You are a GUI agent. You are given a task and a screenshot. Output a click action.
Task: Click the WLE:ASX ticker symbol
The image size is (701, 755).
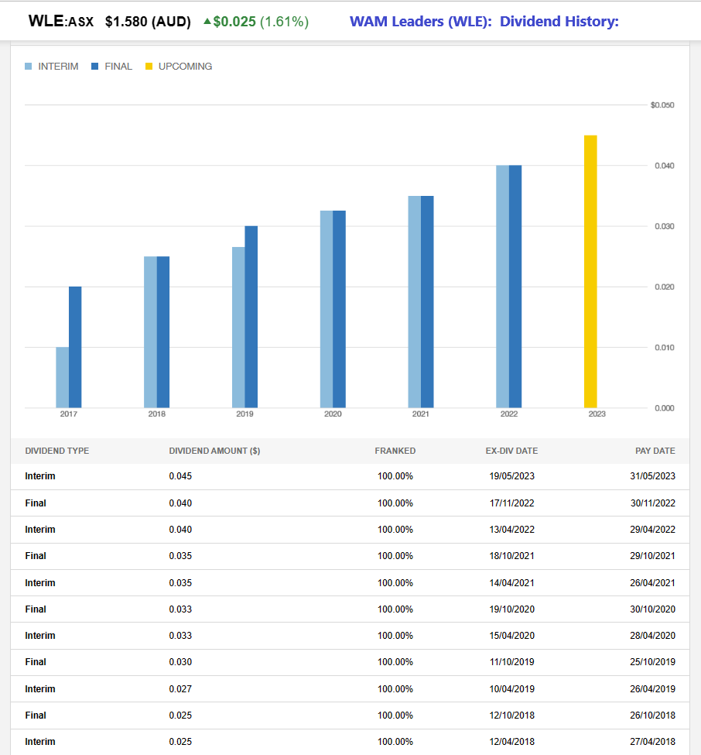[x=61, y=21]
